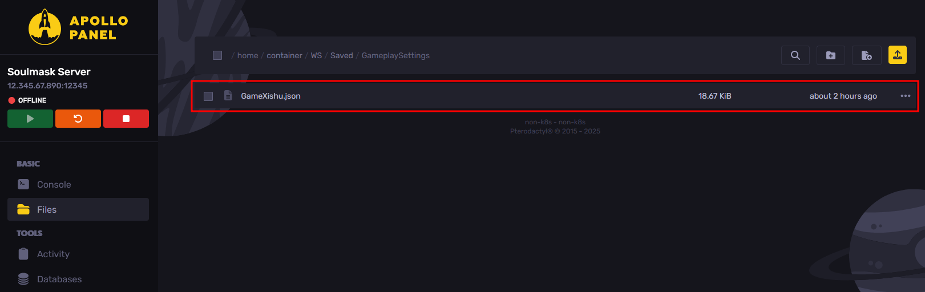
Task: Click the Apollo Panel rocket logo
Action: pyautogui.click(x=45, y=27)
